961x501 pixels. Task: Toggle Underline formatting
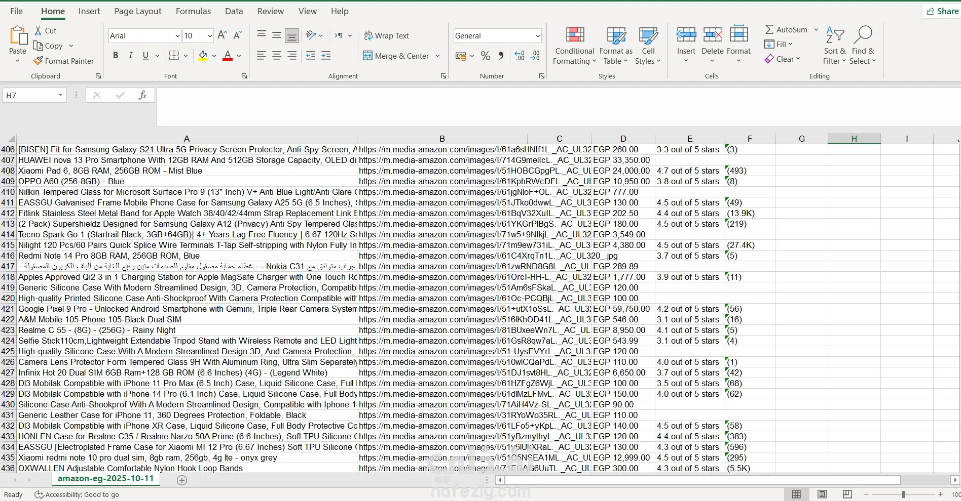[145, 56]
